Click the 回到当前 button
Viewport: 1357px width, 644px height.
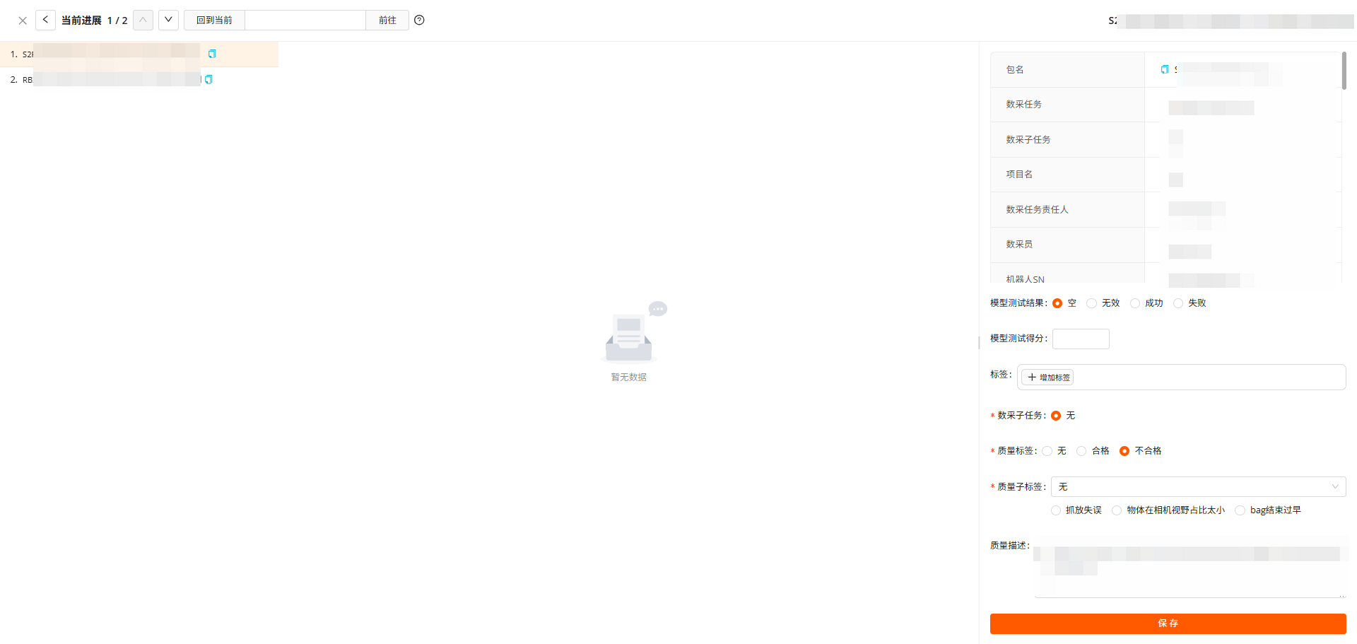(x=214, y=20)
